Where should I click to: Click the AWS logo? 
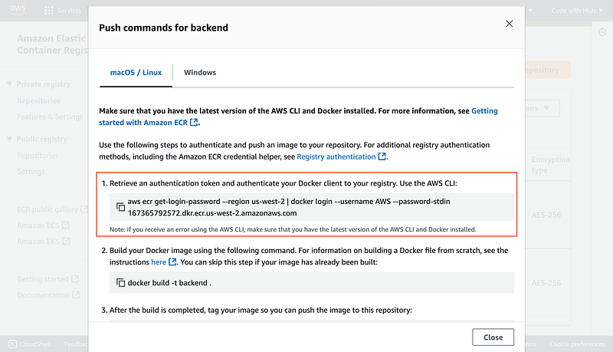pyautogui.click(x=18, y=11)
